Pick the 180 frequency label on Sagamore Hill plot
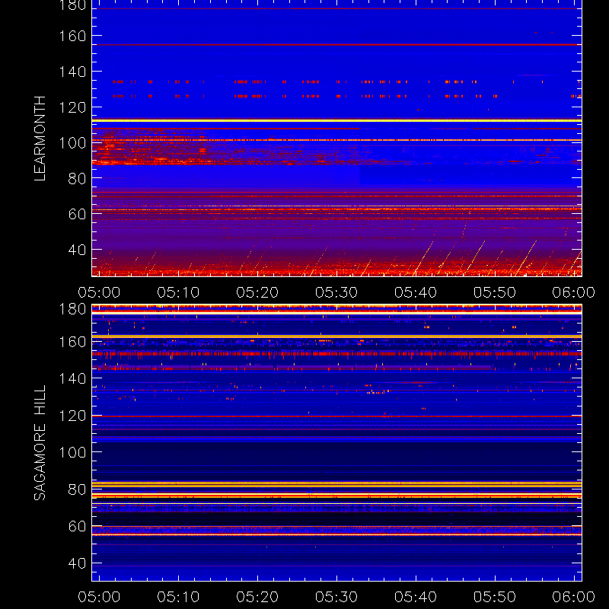The height and width of the screenshot is (609, 609). (x=72, y=309)
